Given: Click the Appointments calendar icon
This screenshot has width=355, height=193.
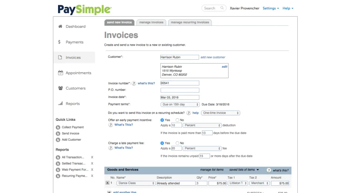Looking at the screenshot, I should click(60, 73).
